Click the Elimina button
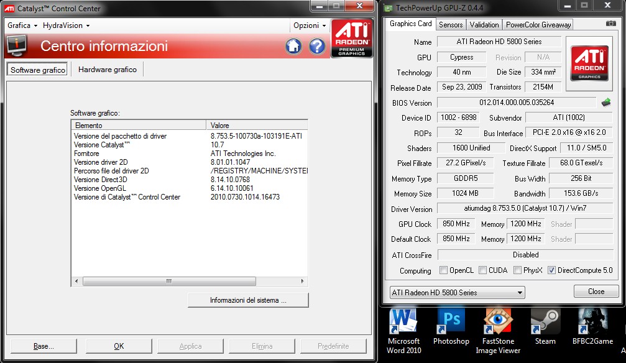Image resolution: width=626 pixels, height=363 pixels. (262, 346)
